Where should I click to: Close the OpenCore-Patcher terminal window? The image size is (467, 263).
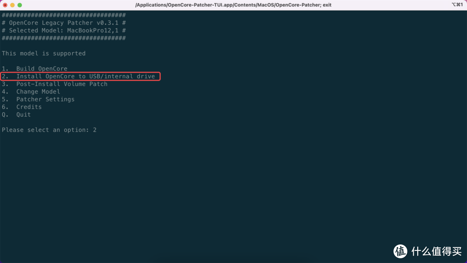(5, 5)
